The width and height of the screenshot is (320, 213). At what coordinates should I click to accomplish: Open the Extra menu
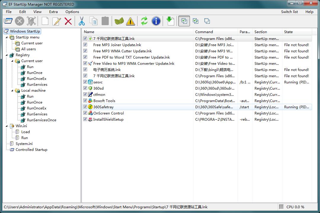[53, 12]
